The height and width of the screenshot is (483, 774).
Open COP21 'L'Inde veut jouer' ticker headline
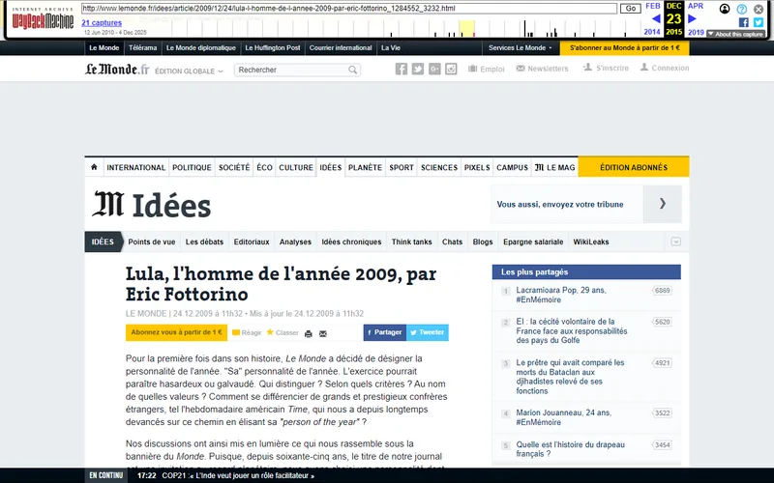[238, 475]
